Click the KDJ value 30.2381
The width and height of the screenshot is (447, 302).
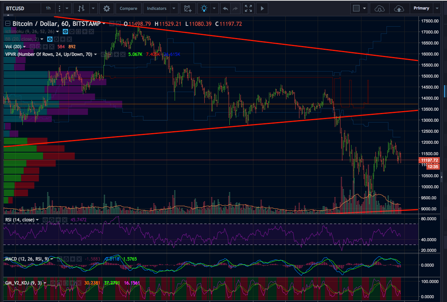(x=92, y=283)
